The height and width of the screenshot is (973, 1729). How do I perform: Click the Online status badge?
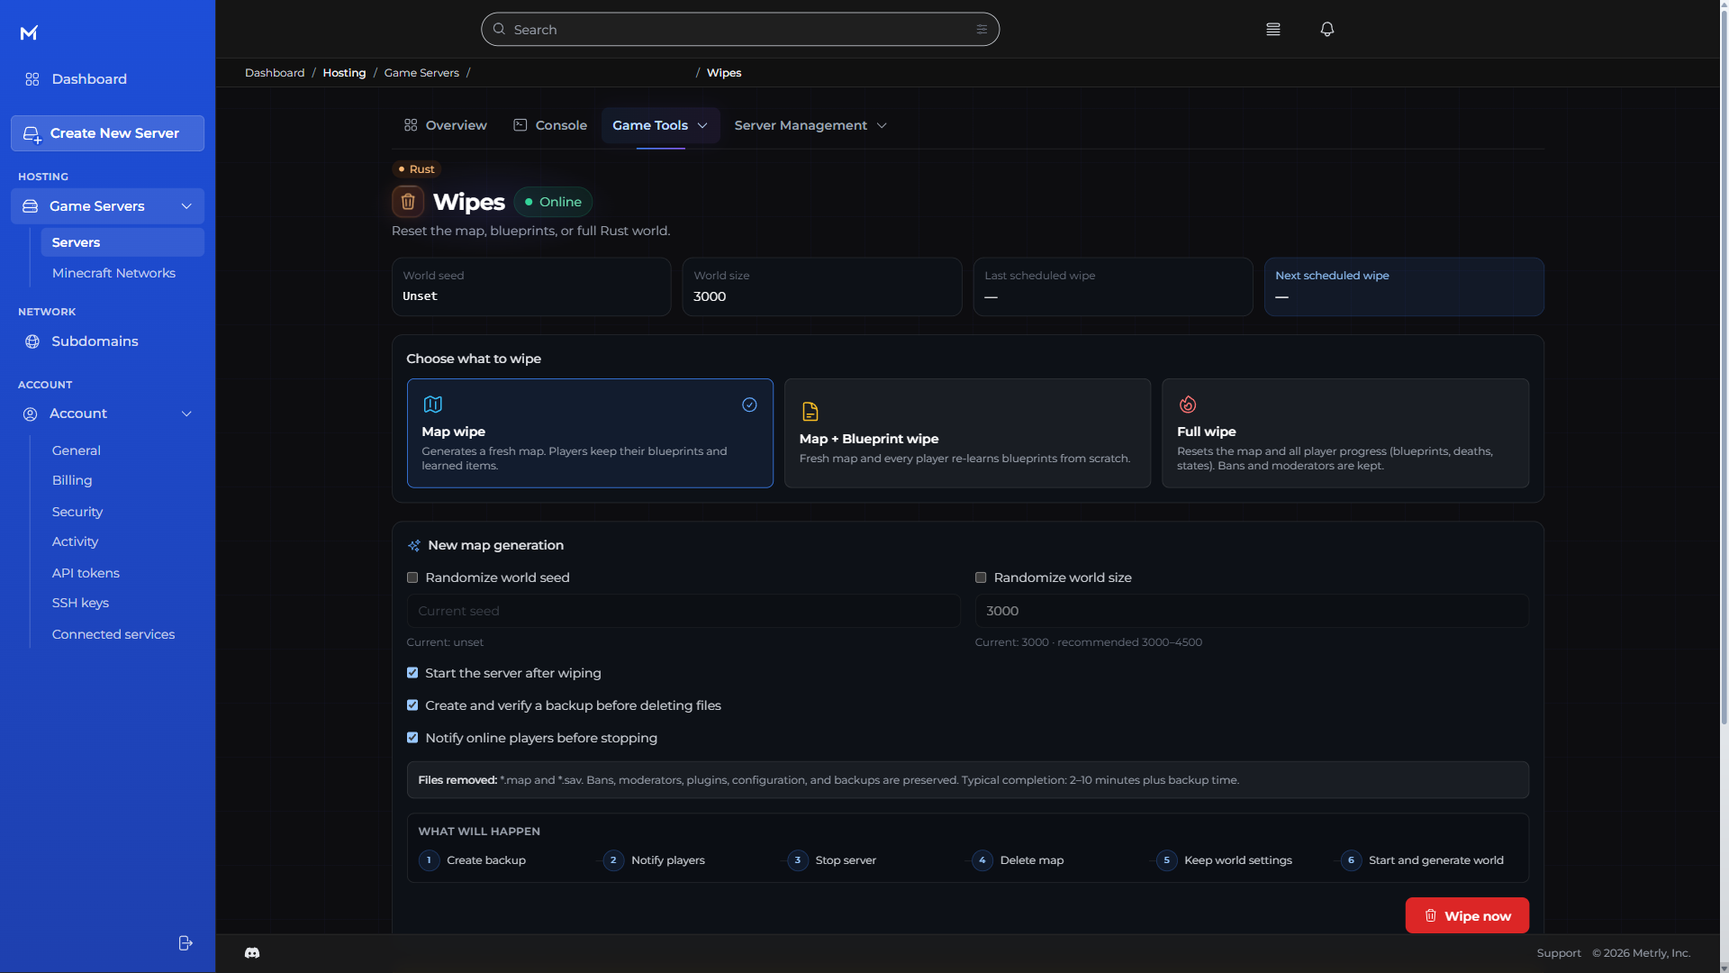[553, 202]
